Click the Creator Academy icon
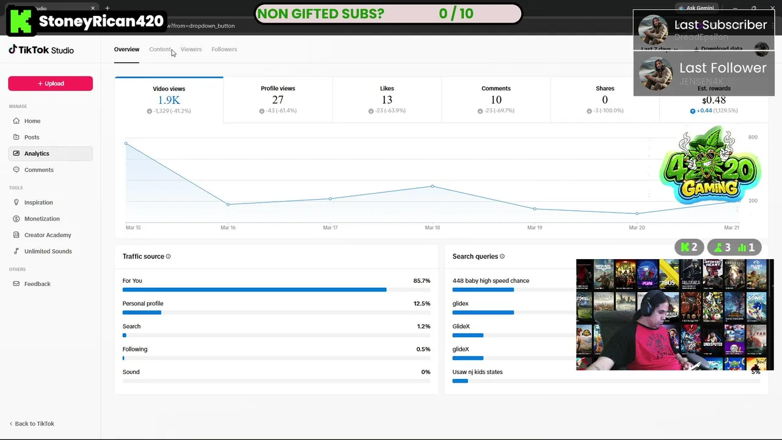 click(16, 235)
